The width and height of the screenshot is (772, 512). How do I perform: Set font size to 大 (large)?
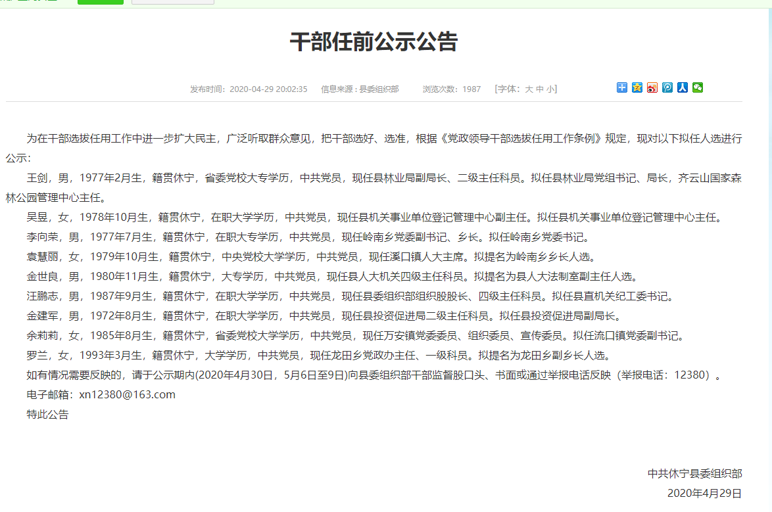(529, 89)
